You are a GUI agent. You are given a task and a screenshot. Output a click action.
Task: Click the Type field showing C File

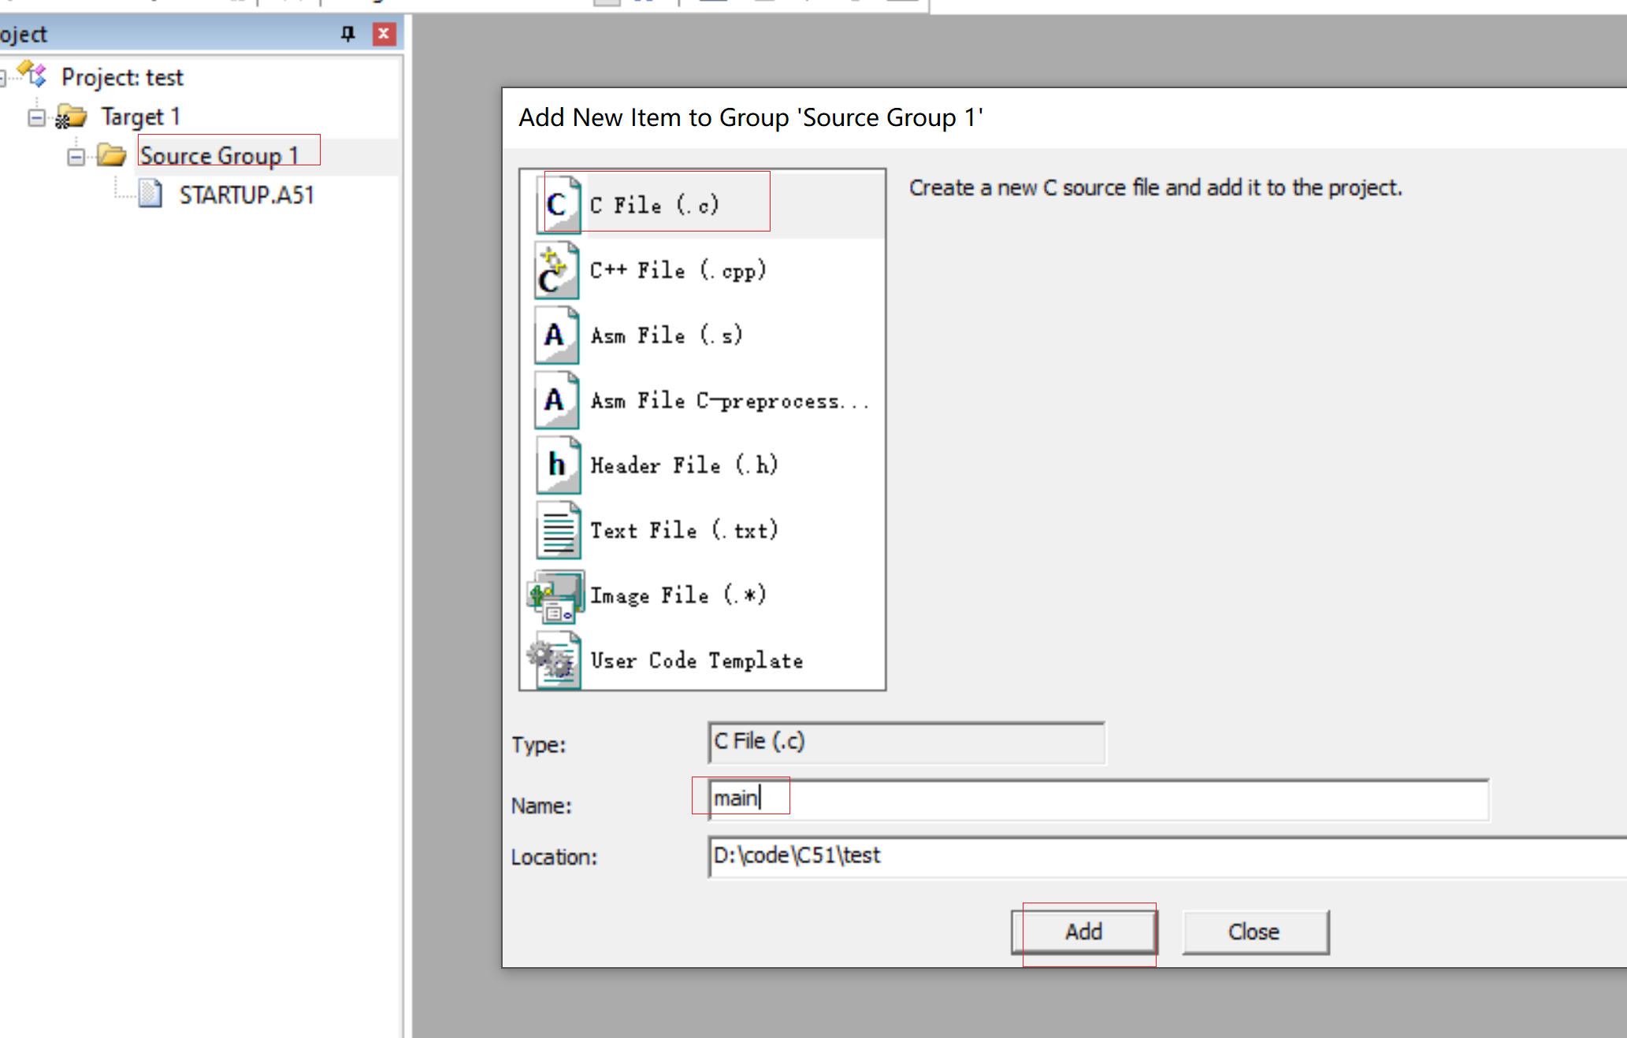click(906, 743)
